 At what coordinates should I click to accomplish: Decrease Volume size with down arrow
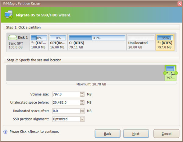(x=82, y=95)
